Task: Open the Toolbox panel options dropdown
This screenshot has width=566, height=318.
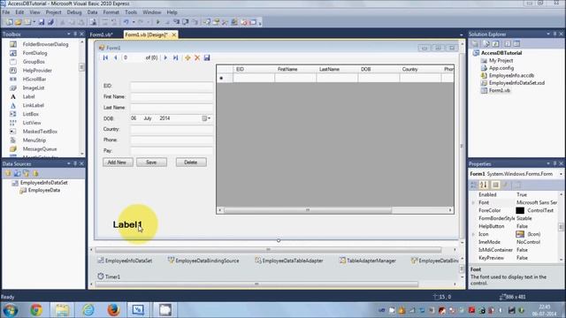Action: pos(69,34)
